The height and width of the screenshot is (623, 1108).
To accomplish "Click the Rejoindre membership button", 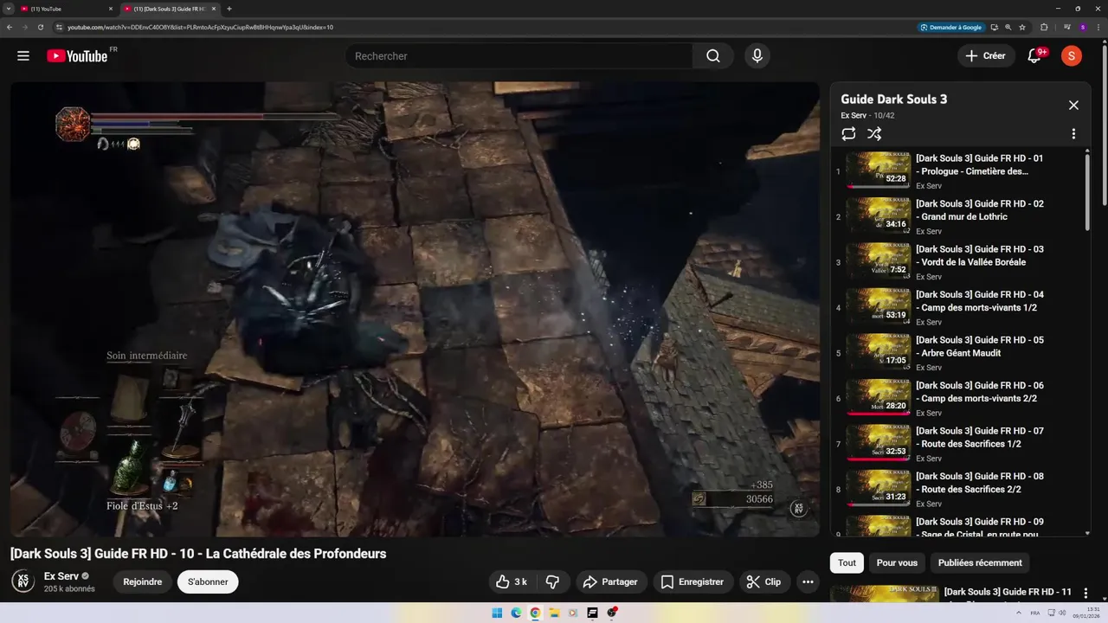I will tap(143, 582).
